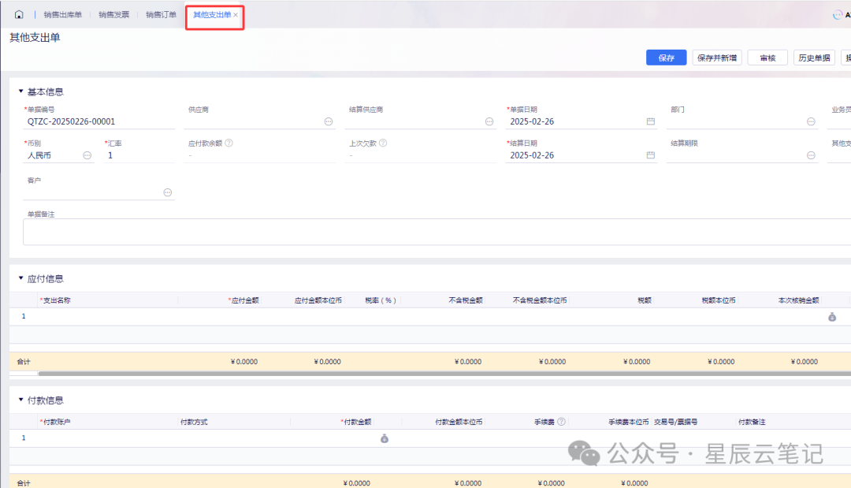Open calendar picker for 单据日期
851x488 pixels.
(650, 121)
